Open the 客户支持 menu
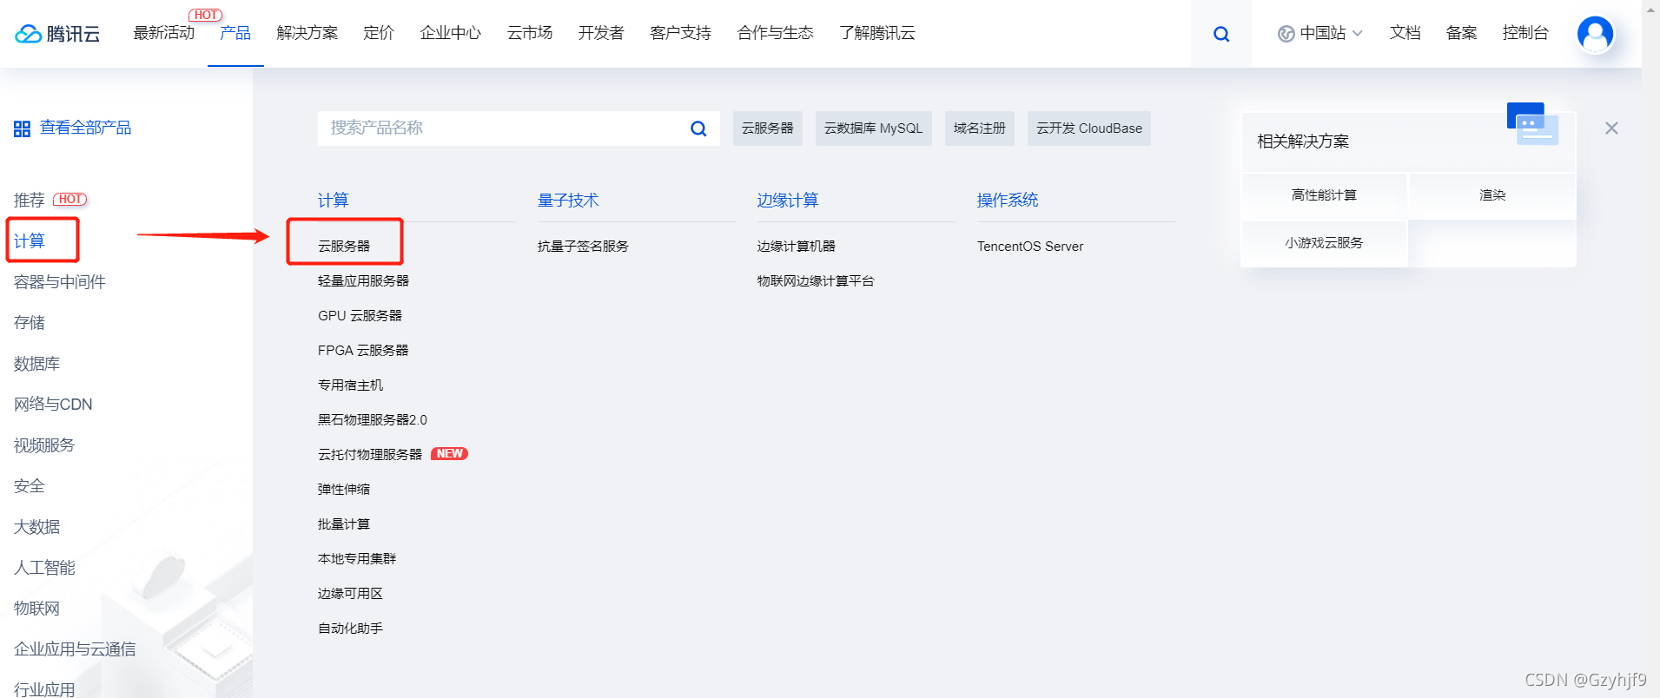Image resolution: width=1660 pixels, height=698 pixels. pos(680,33)
